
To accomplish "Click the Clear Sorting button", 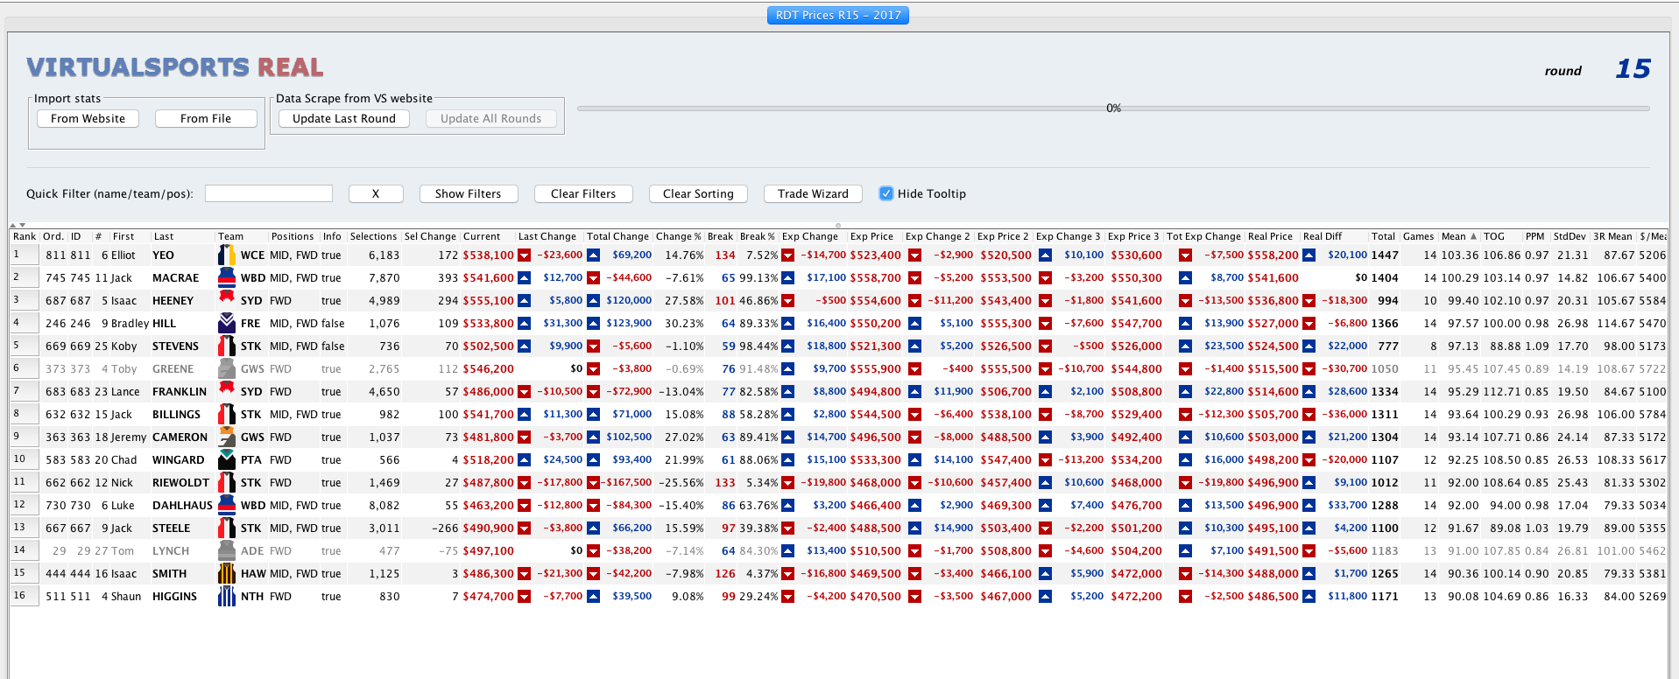I will pyautogui.click(x=698, y=194).
